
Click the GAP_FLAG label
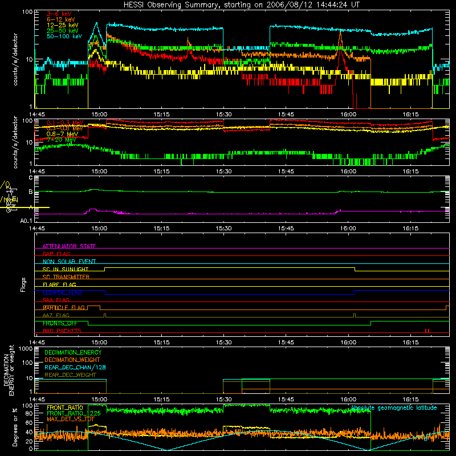tap(56, 254)
